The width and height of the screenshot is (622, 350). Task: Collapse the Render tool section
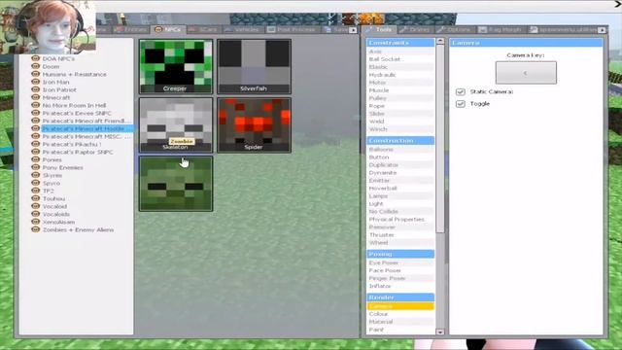tap(400, 297)
